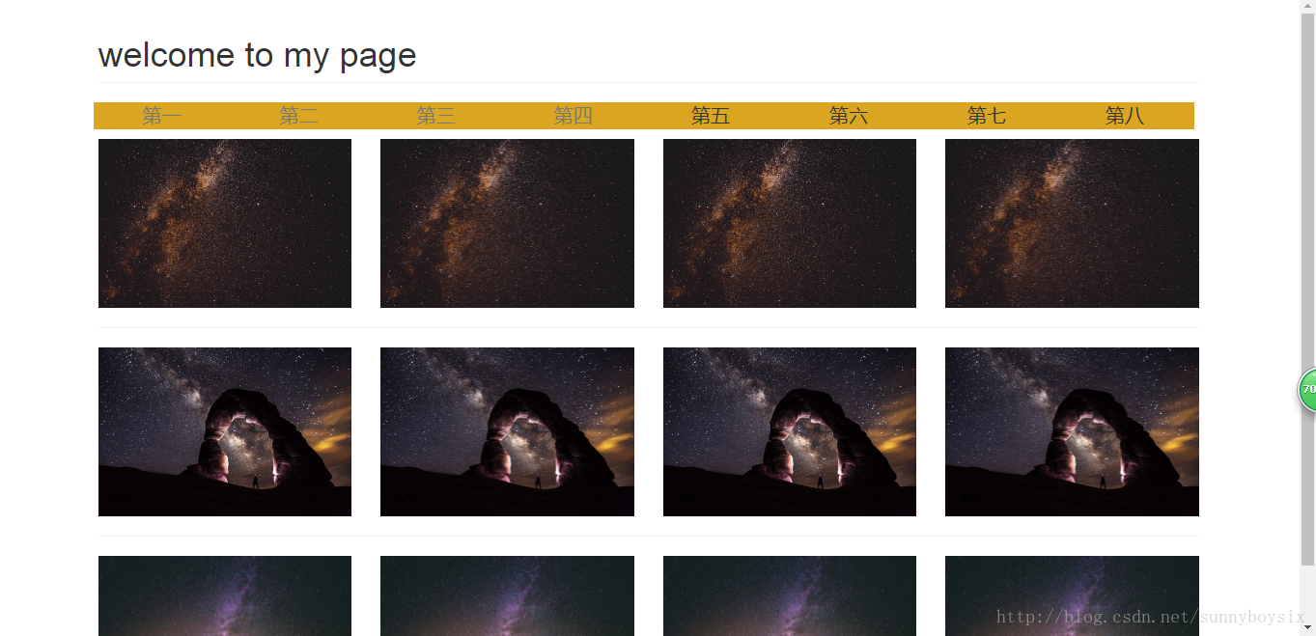This screenshot has width=1316, height=636.
Task: Select the 第三 menu item
Action: point(436,116)
